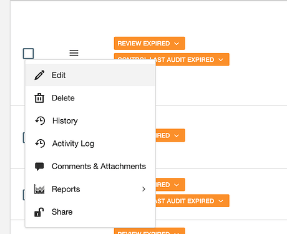Expand the second row's orange status chevron
This screenshot has height=234, width=287.
point(177,135)
